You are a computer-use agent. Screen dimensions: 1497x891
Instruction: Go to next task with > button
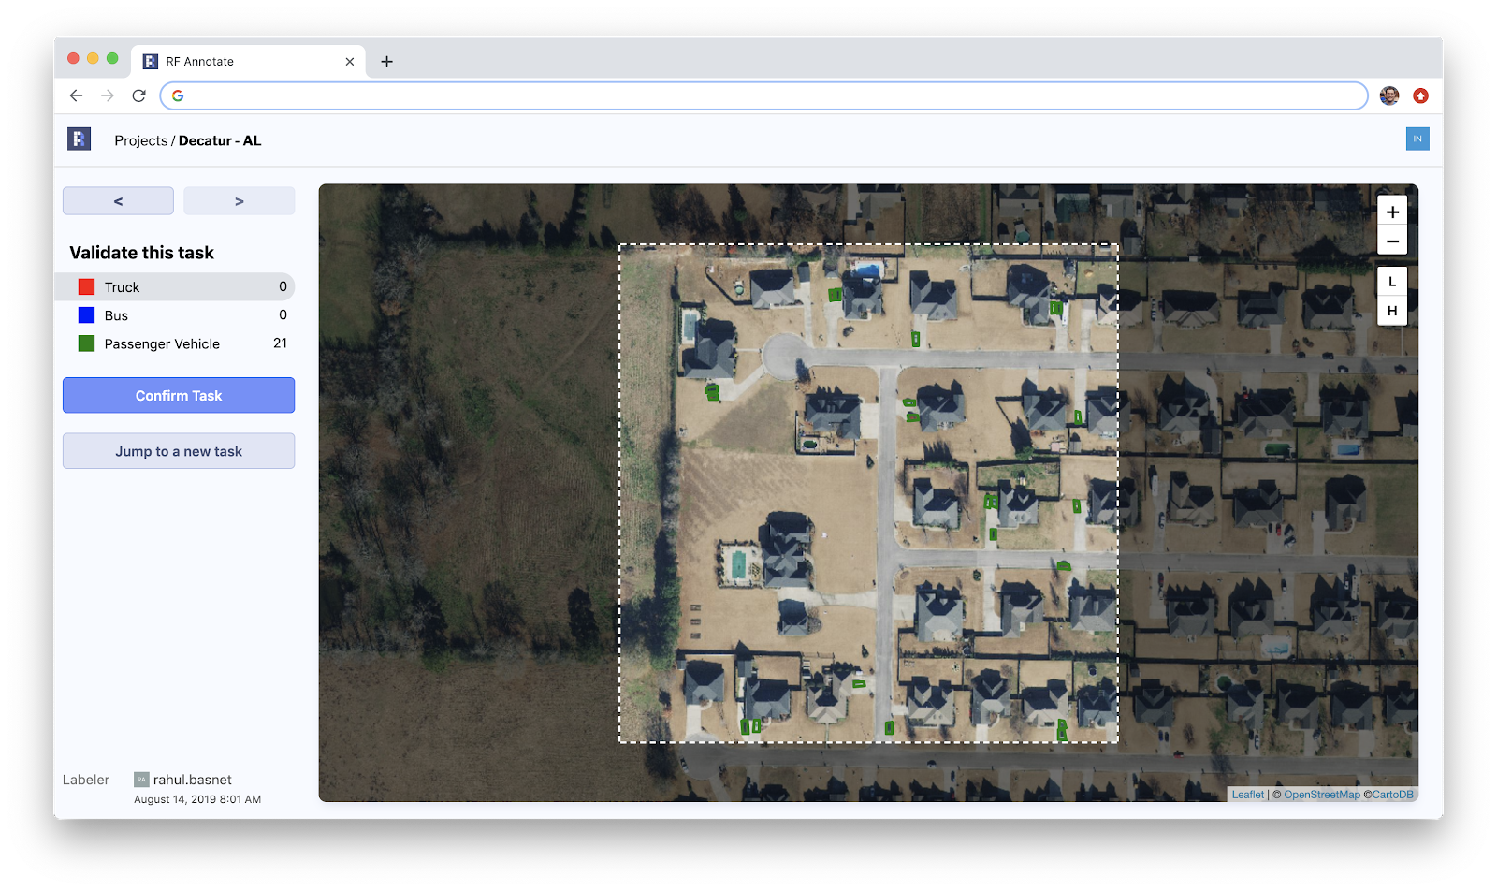(239, 201)
